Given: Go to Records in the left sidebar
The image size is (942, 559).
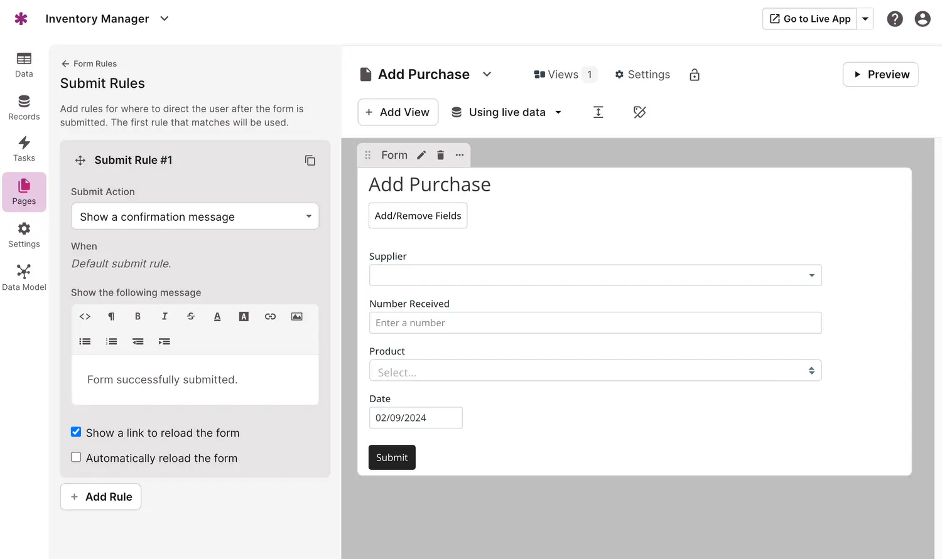Looking at the screenshot, I should (x=24, y=107).
